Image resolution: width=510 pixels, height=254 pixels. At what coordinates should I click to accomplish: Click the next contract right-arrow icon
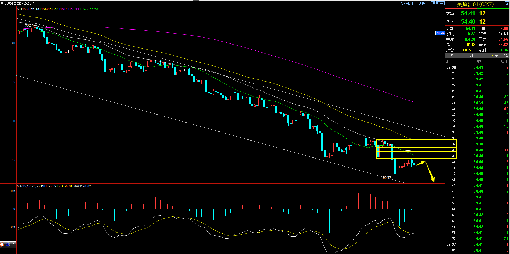click(x=438, y=3)
